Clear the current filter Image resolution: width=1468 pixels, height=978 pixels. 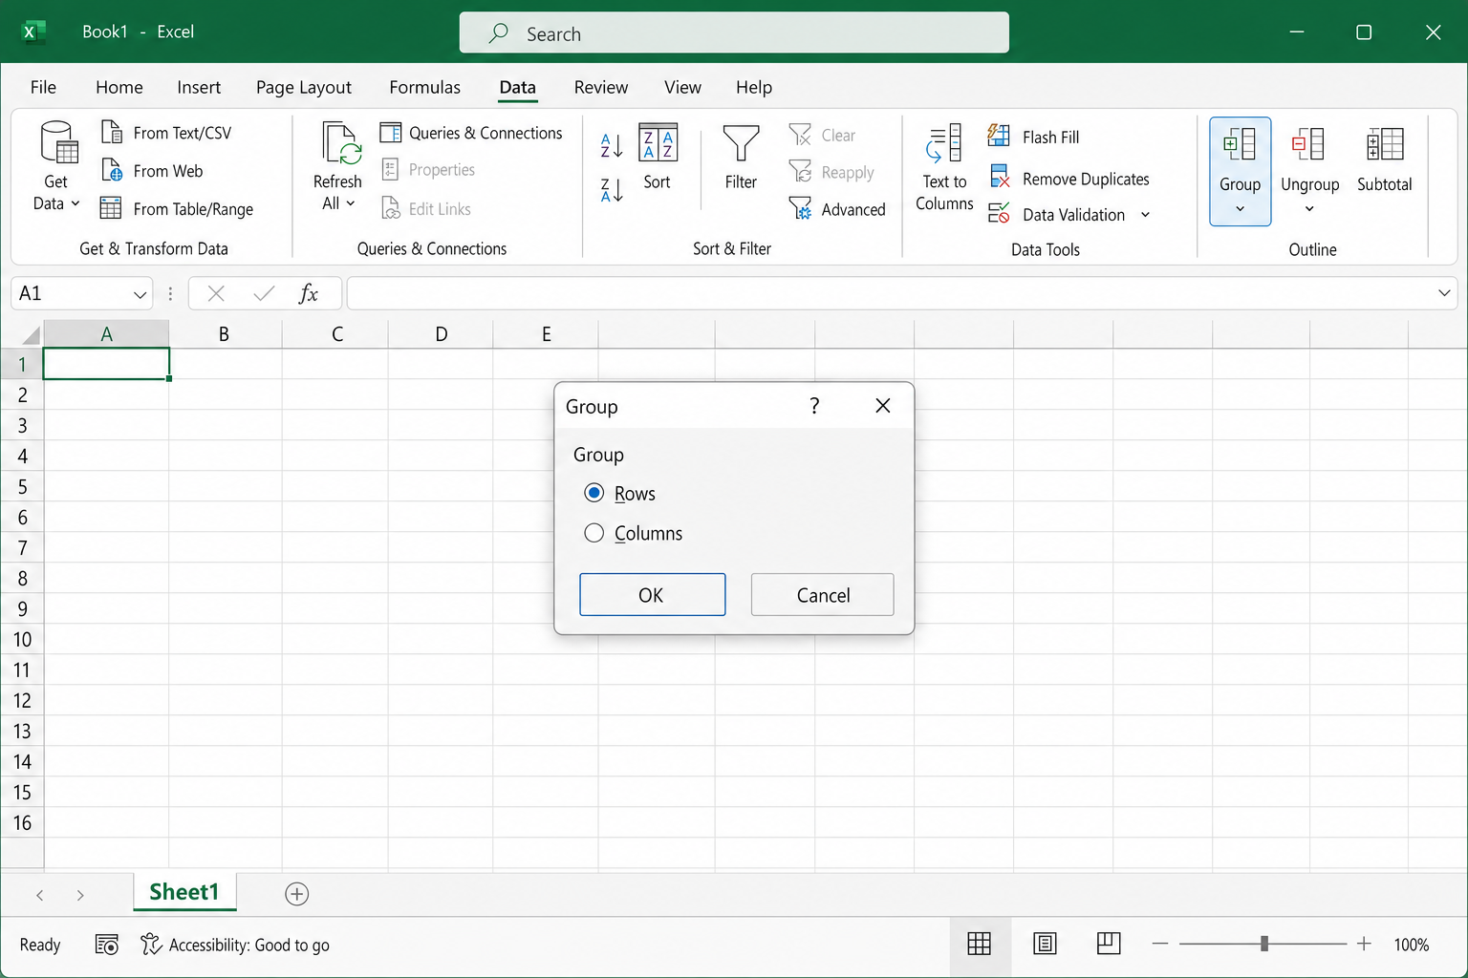tap(822, 136)
